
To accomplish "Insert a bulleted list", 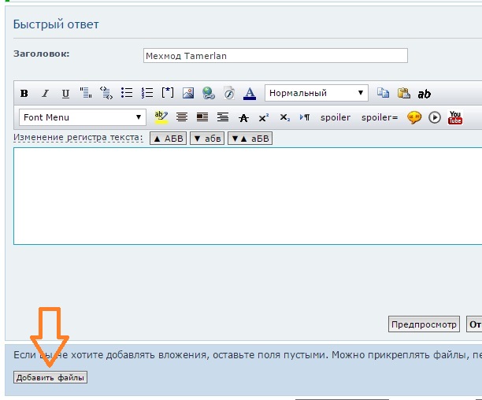I will (x=127, y=93).
